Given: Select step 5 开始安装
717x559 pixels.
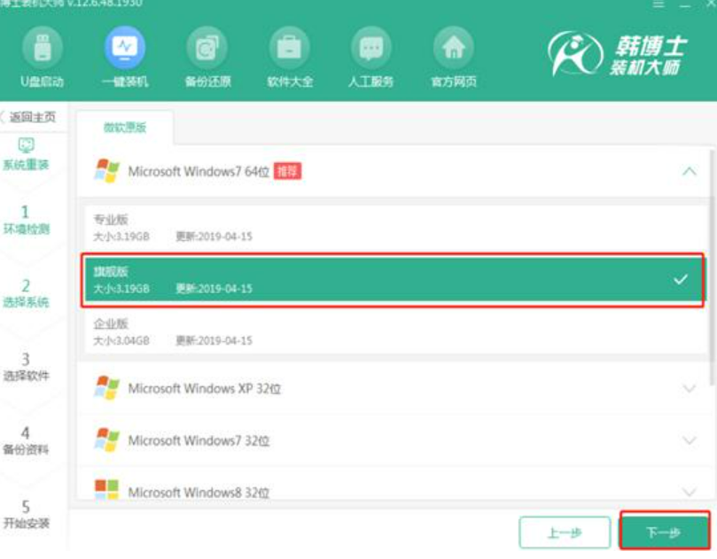Looking at the screenshot, I should (x=26, y=515).
